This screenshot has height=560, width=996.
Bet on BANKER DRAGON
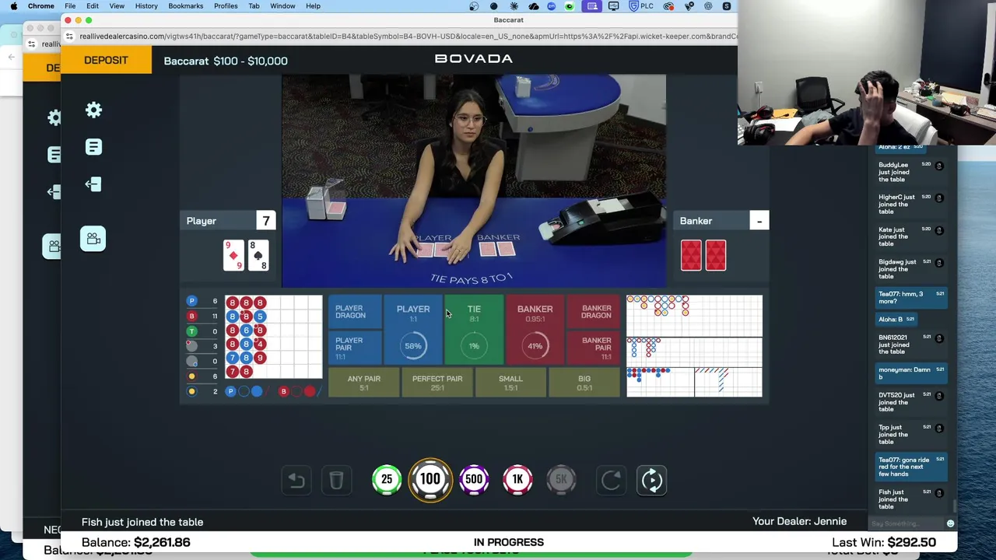(593, 312)
